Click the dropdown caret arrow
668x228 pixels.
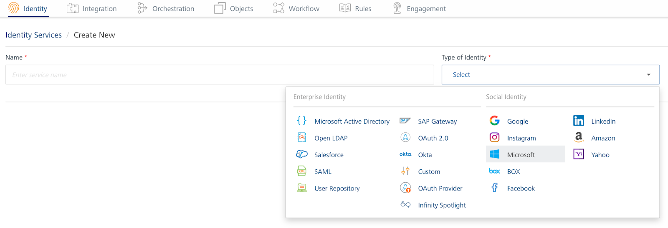(648, 74)
